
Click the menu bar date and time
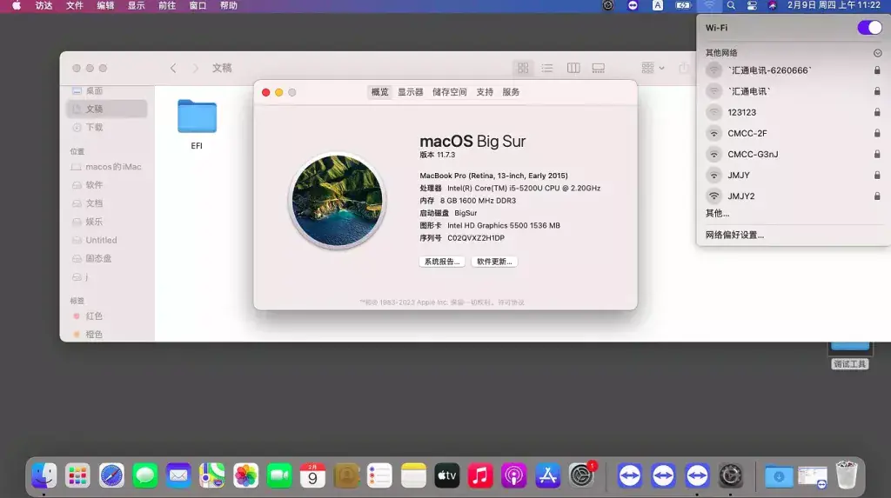pyautogui.click(x=834, y=6)
